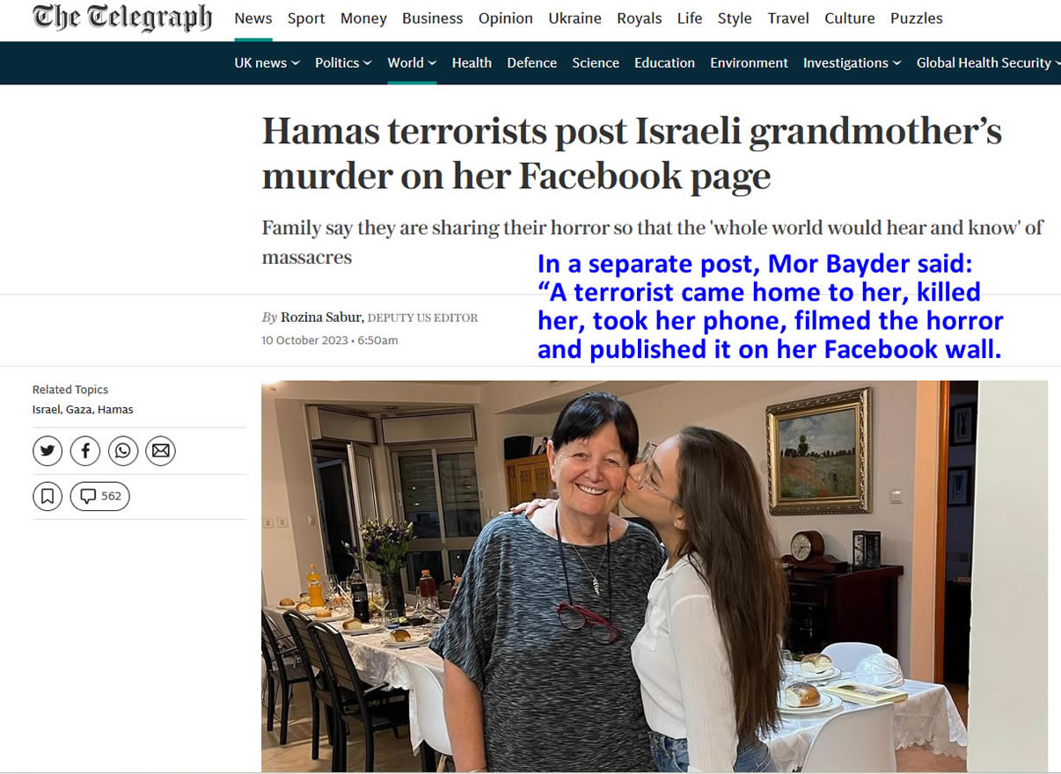Open the 562 comments button
This screenshot has height=774, width=1061.
(100, 496)
